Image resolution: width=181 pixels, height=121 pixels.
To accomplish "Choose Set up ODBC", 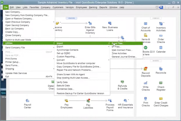I will click(x=82, y=53).
